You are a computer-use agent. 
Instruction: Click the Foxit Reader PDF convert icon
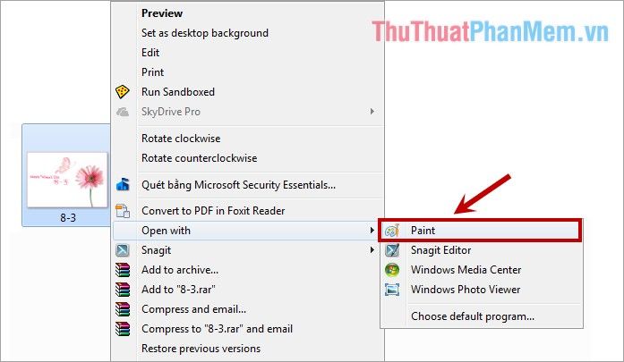123,211
